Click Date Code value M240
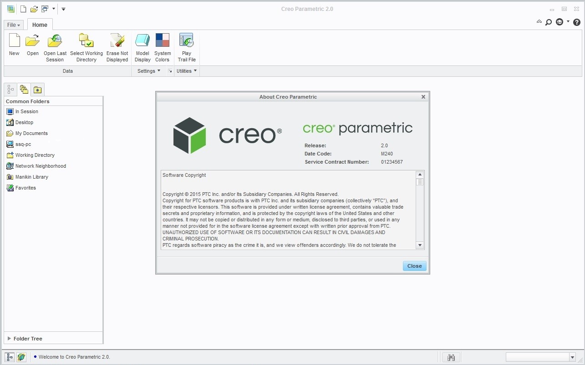This screenshot has height=365, width=585. point(387,154)
